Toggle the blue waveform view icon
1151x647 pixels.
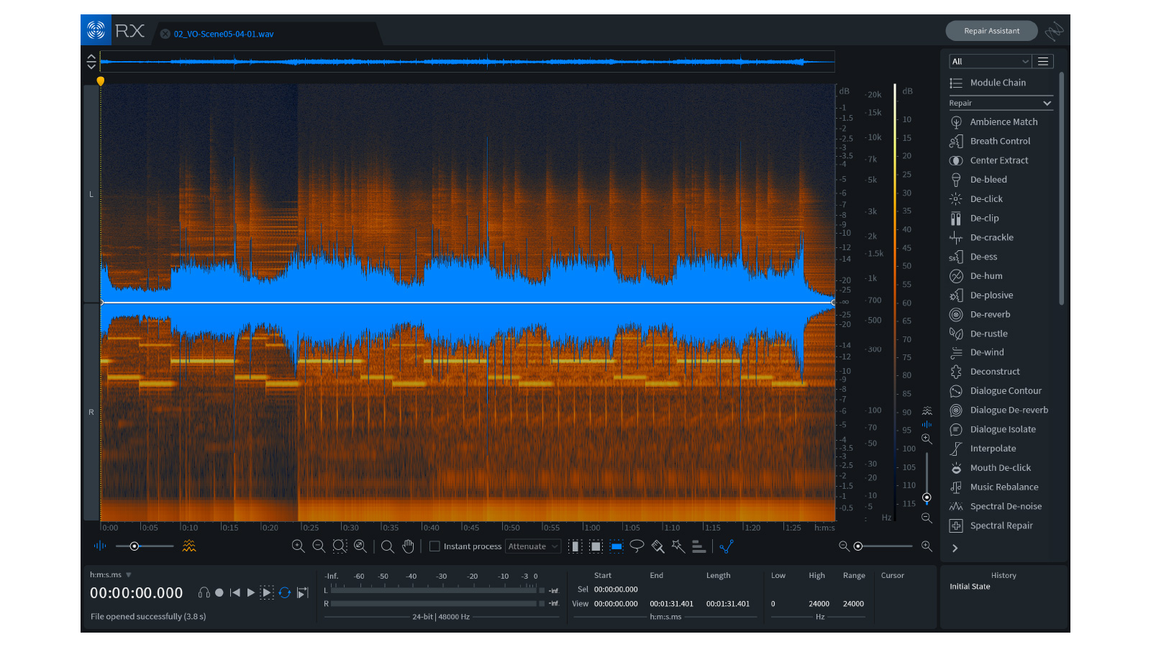100,546
